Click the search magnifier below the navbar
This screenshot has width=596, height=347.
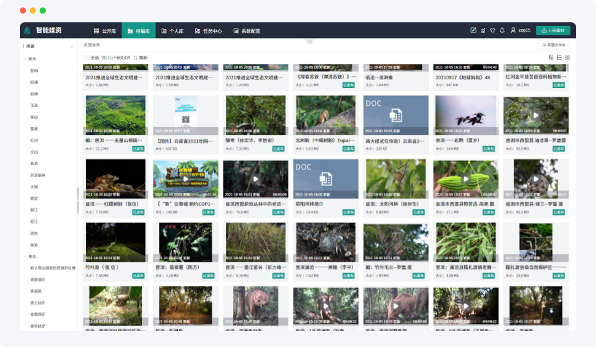tap(309, 41)
